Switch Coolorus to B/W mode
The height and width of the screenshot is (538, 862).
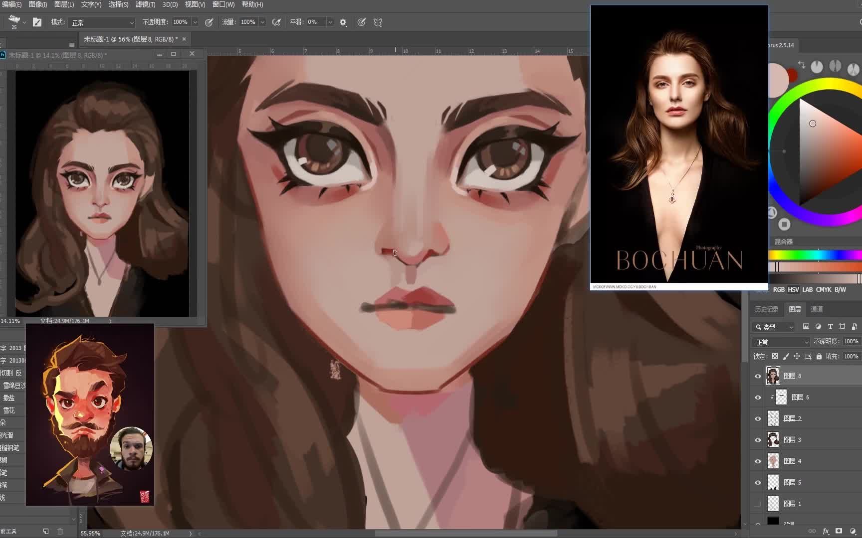[x=840, y=289]
